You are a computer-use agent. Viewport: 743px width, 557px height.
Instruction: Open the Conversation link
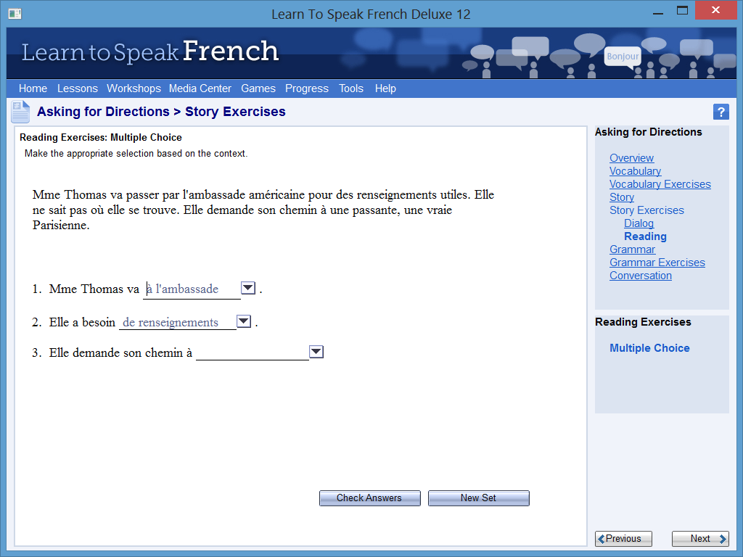[641, 276]
